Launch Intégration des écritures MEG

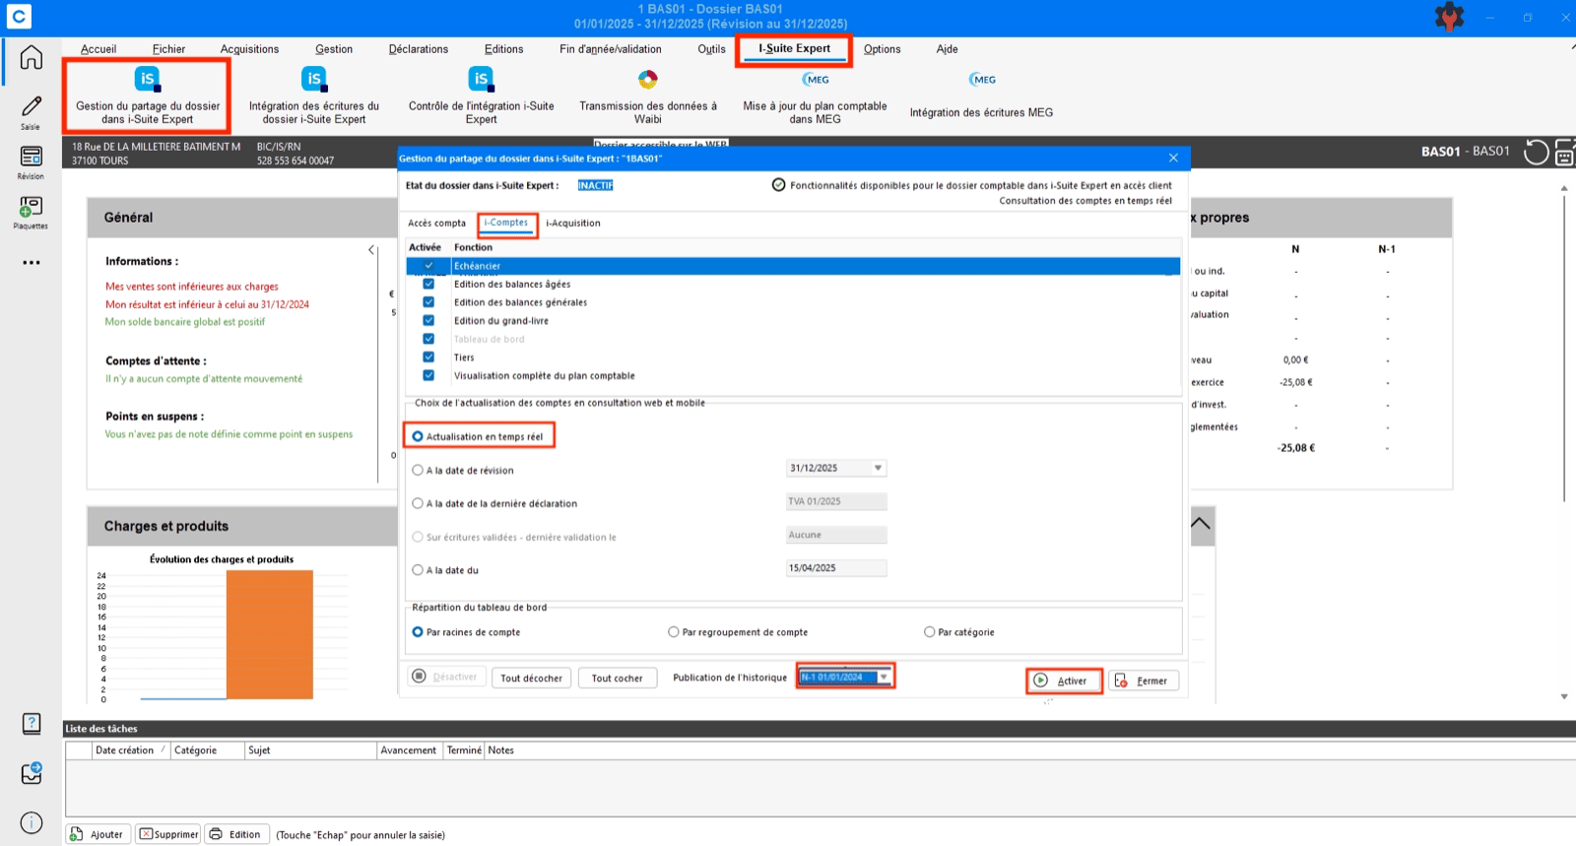pos(981,96)
